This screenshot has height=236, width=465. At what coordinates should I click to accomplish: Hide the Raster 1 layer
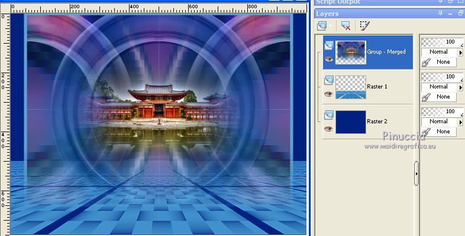(328, 94)
